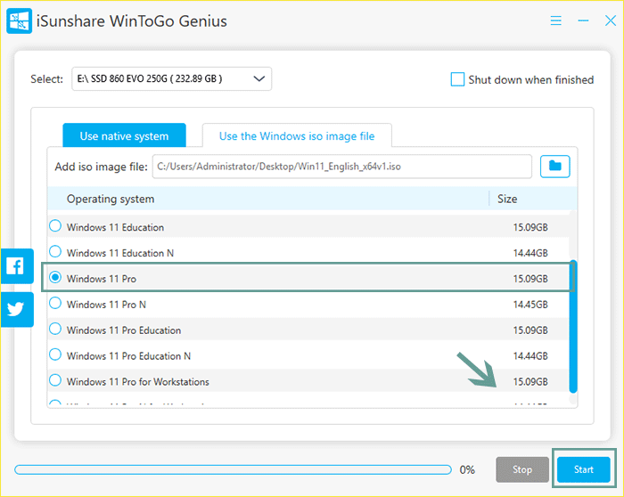
Task: Select Windows 11 Education N radio button
Action: pyautogui.click(x=55, y=252)
